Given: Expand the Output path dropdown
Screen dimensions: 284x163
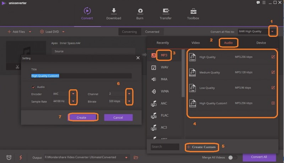Looking at the screenshot, I should [126, 158].
